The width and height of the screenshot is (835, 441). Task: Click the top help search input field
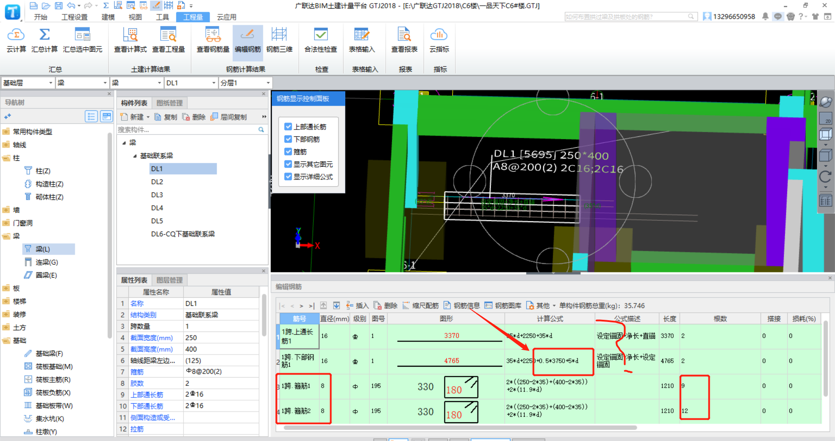coord(626,17)
